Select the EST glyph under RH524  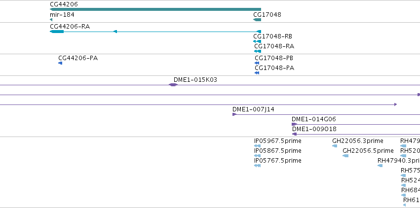click(x=403, y=185)
